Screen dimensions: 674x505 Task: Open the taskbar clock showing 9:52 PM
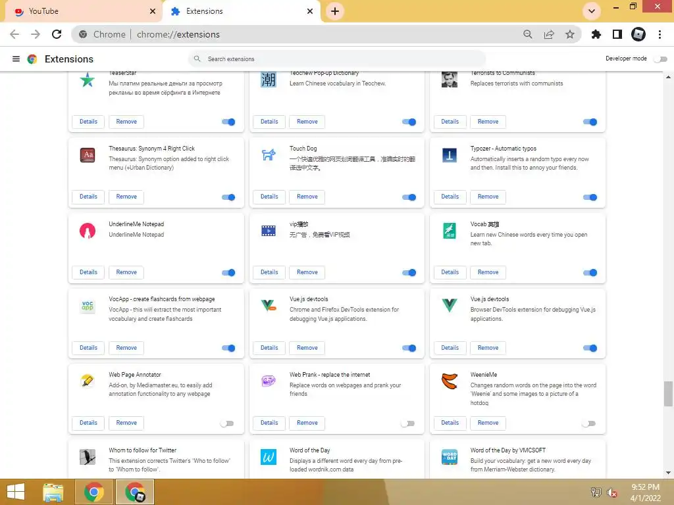coord(645,493)
